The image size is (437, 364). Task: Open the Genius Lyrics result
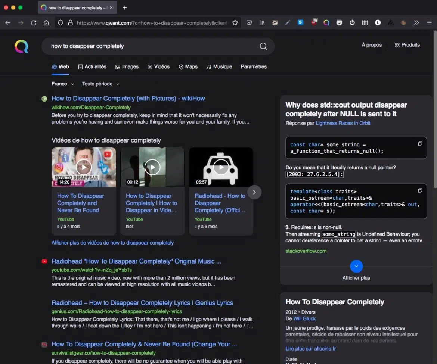[142, 303]
